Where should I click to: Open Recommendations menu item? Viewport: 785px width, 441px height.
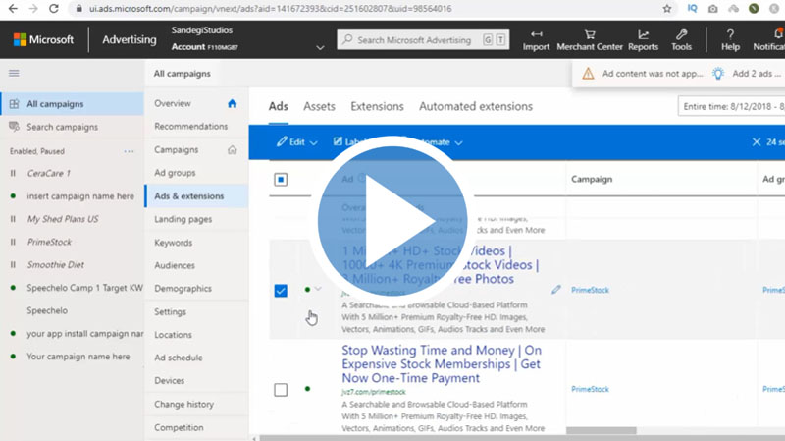click(190, 127)
